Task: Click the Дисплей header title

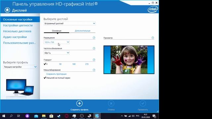Action: (19, 10)
